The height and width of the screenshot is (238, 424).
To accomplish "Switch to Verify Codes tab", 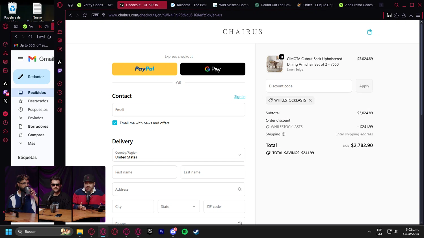I will click(96, 5).
